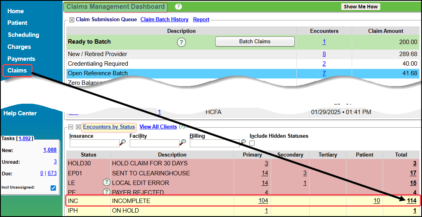The image size is (422, 217).
Task: Open help icon for Local Edit Error
Action: click(106, 183)
